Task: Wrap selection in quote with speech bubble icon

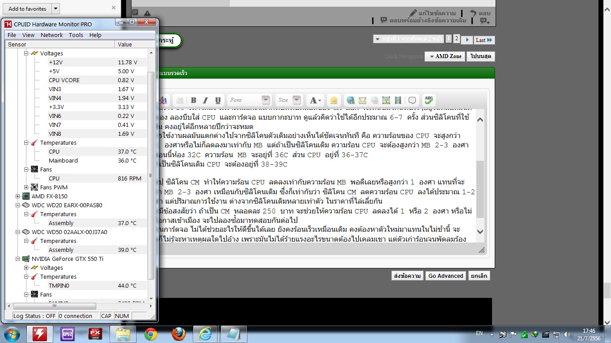Action: click(412, 100)
